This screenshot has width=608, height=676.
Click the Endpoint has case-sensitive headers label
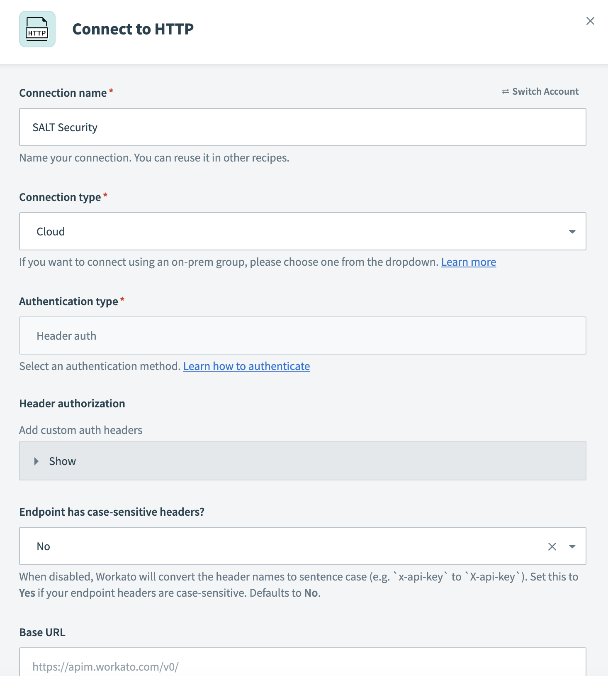pos(112,512)
